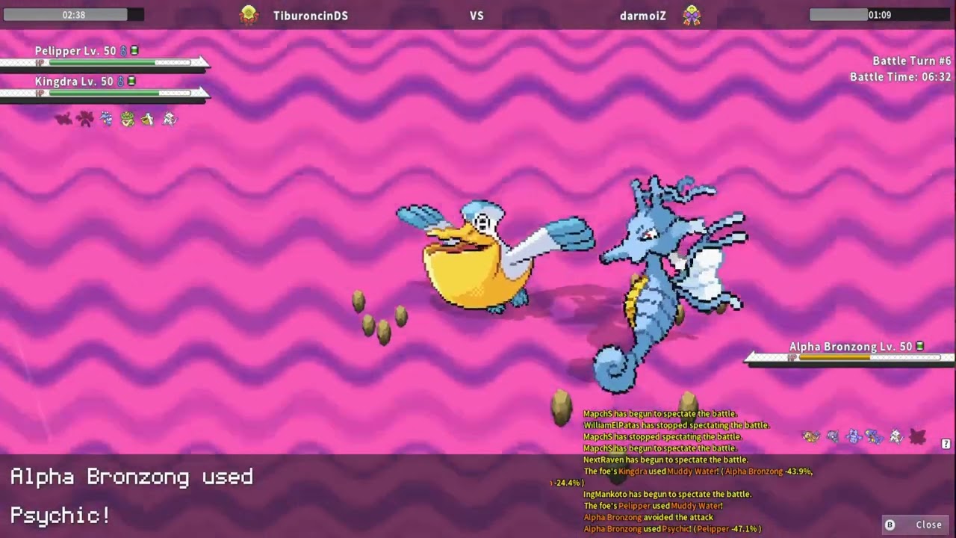This screenshot has height=538, width=956.
Task: Click the Kingdra Lv. 50 name label
Action: point(74,81)
